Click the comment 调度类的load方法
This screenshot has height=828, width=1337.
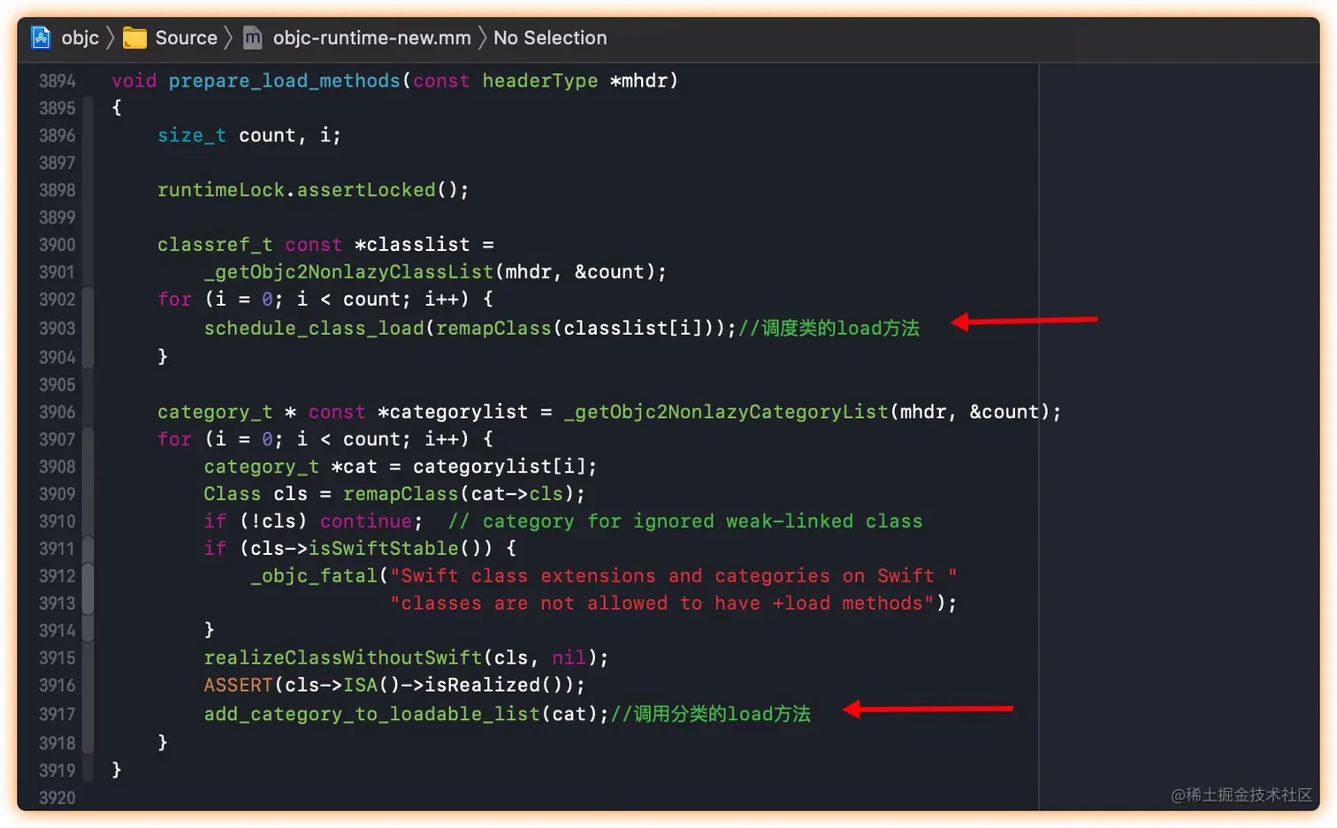tap(829, 329)
